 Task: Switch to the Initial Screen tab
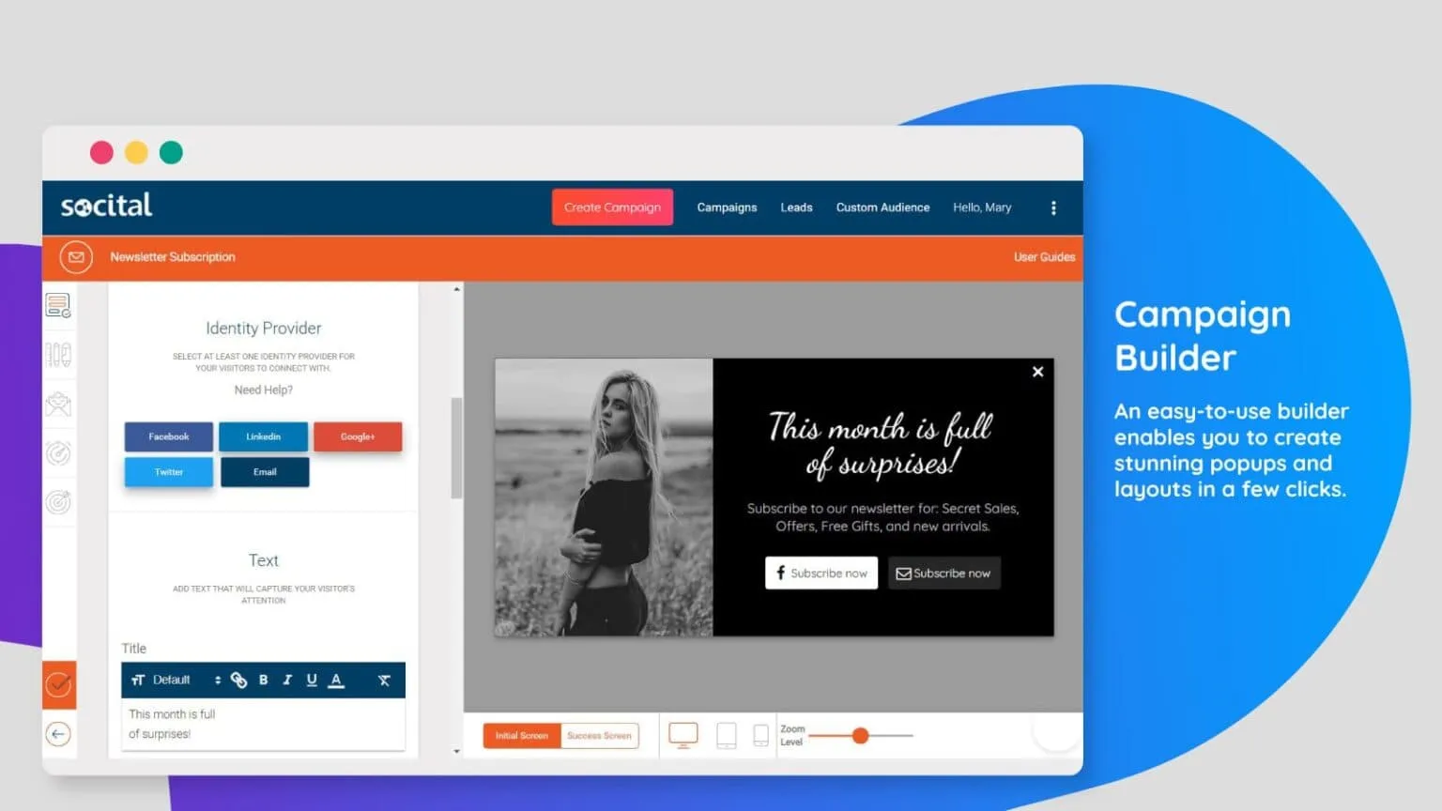522,736
